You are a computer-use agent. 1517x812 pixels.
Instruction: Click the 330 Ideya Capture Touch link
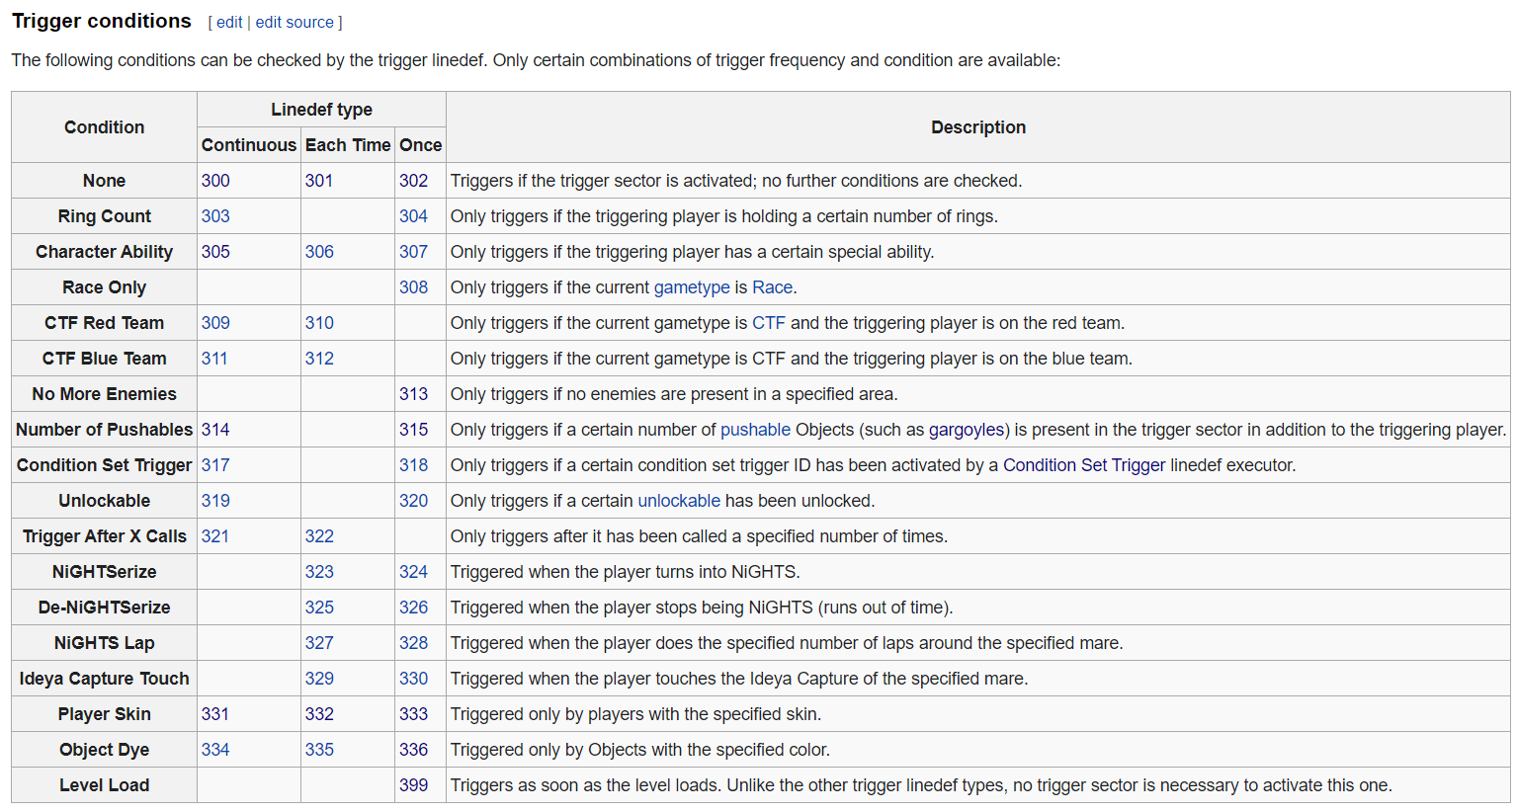tap(414, 679)
